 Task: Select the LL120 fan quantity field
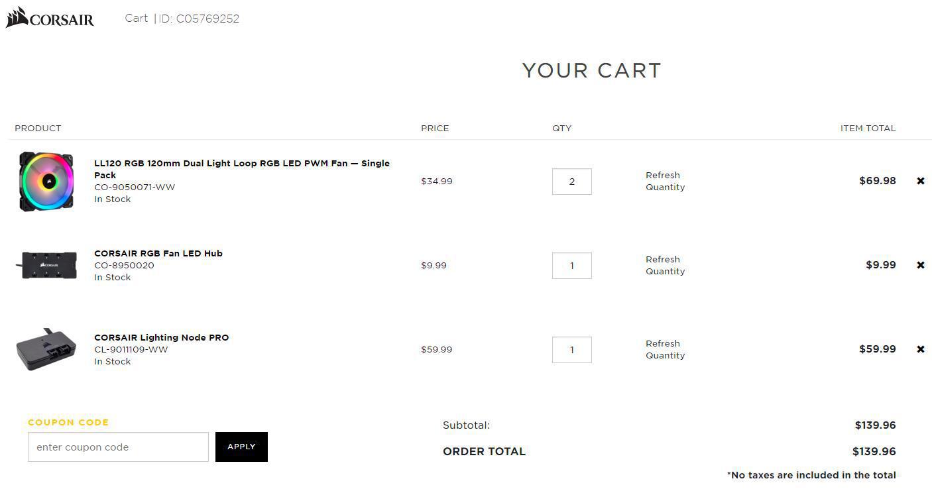[x=571, y=182]
